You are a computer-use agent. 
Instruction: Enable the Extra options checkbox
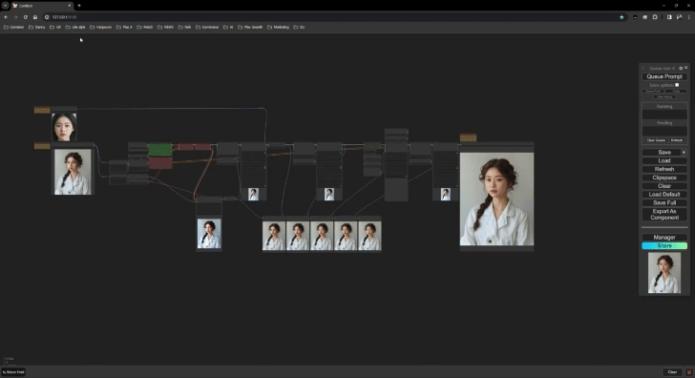coord(677,85)
